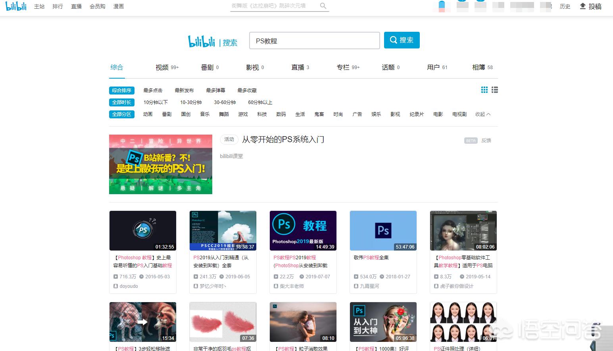Open video thumbnail with duration 08:02:06
Image resolution: width=613 pixels, height=351 pixels.
(463, 231)
